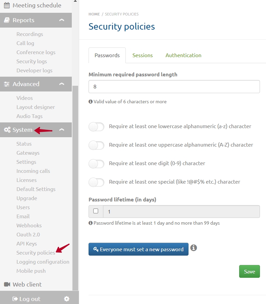
Task: Collapse the Reports section chevron
Action: point(62,20)
